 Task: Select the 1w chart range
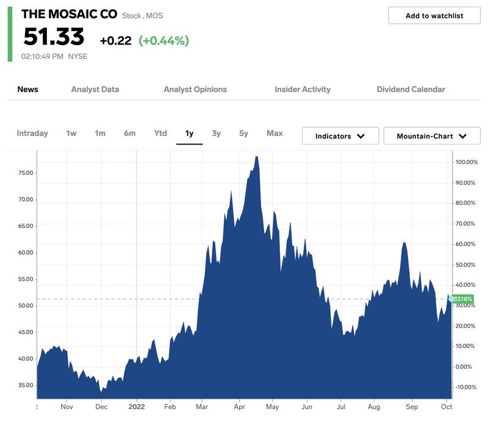point(71,133)
